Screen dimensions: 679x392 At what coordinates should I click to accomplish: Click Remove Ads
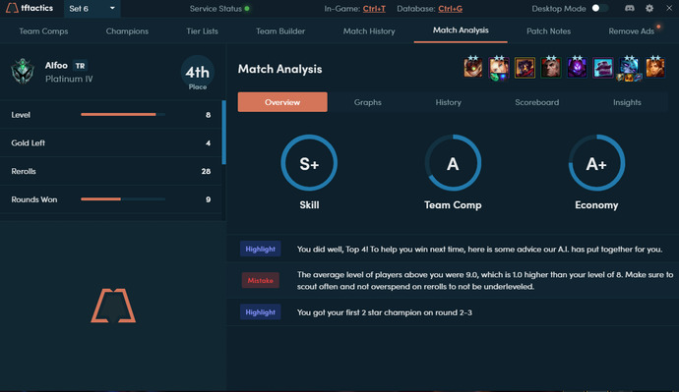632,31
